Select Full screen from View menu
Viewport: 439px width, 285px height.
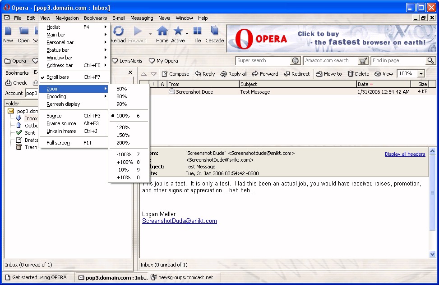coord(58,143)
